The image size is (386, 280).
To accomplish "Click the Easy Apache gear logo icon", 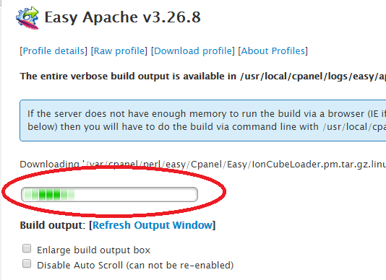I will point(27,18).
